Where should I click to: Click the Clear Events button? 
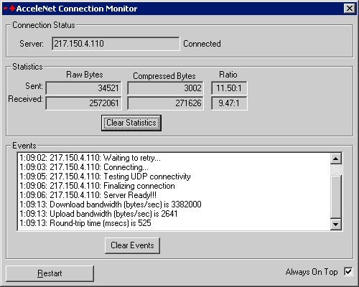132,245
